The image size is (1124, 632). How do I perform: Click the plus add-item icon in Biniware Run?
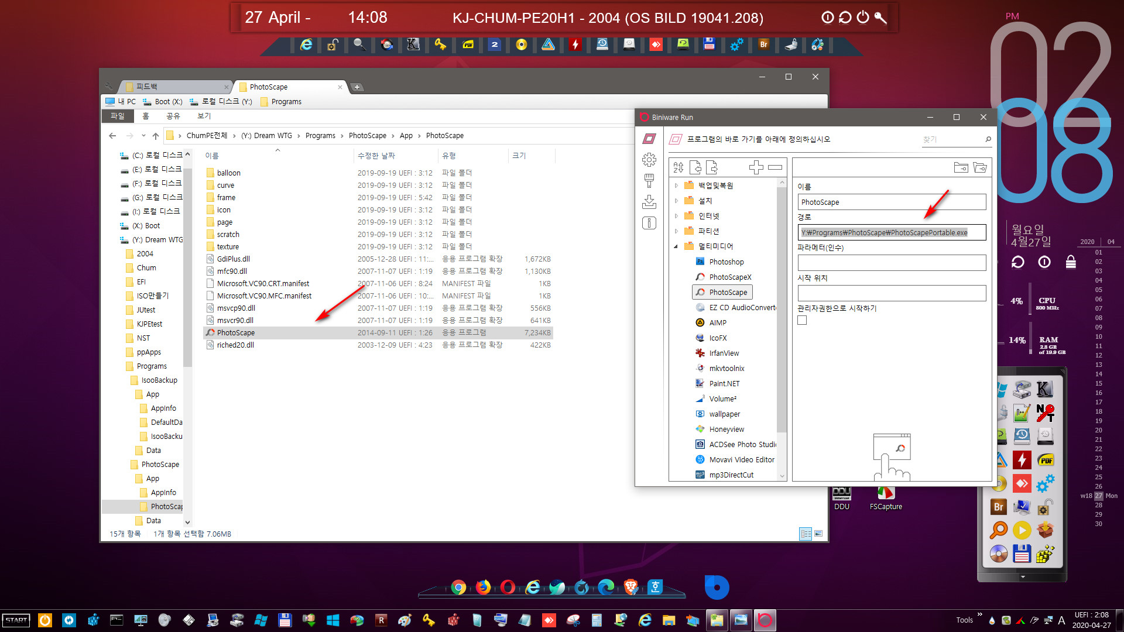click(x=756, y=167)
